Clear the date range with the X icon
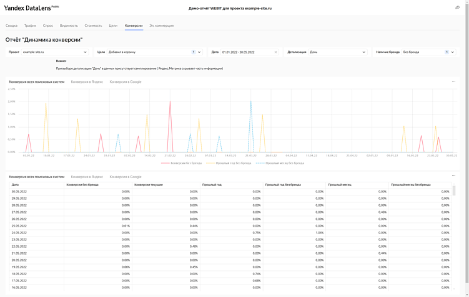Viewport: 469px width, 297px height. (275, 52)
